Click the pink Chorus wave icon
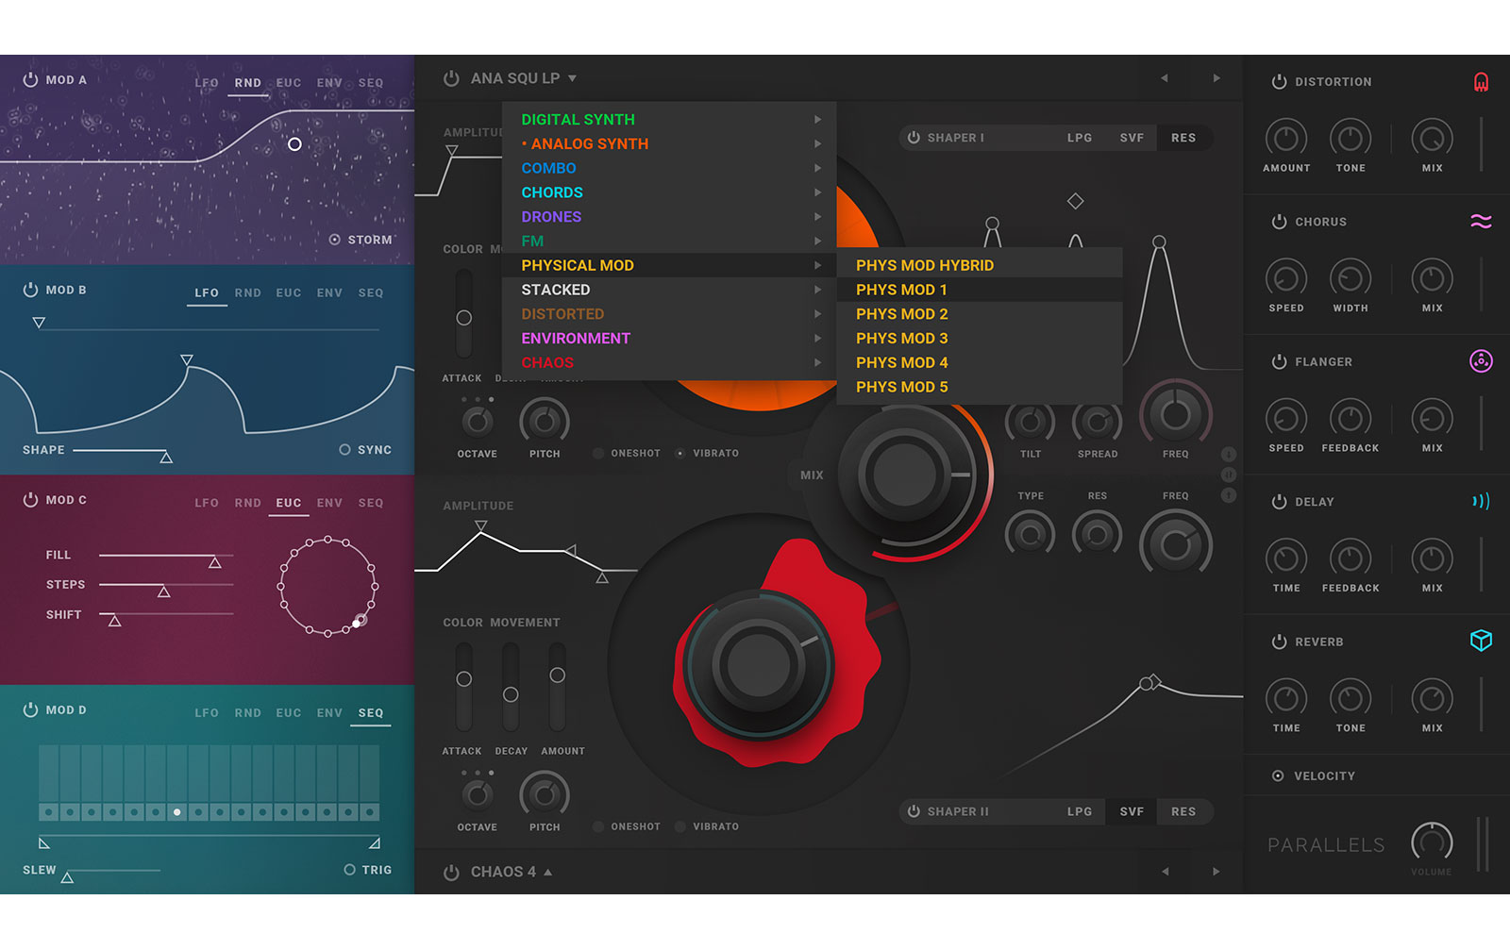 coord(1481,222)
